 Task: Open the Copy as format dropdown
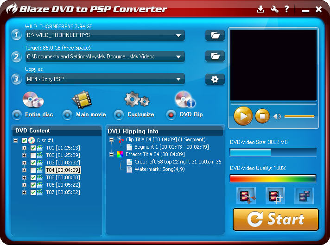pyautogui.click(x=178, y=79)
